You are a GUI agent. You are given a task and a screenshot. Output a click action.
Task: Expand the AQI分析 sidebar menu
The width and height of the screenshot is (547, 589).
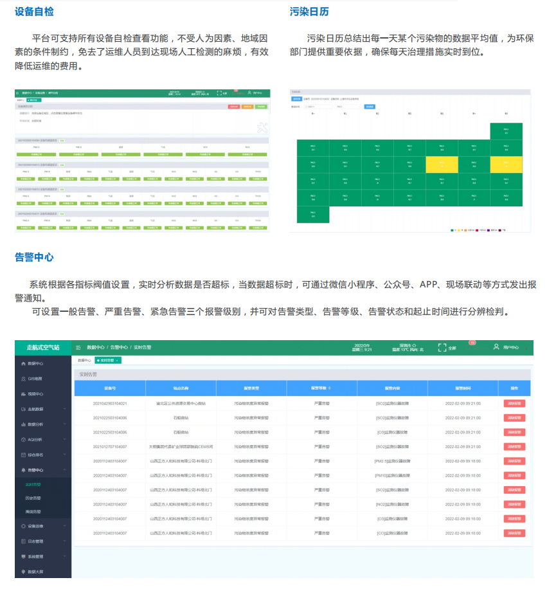click(64, 440)
